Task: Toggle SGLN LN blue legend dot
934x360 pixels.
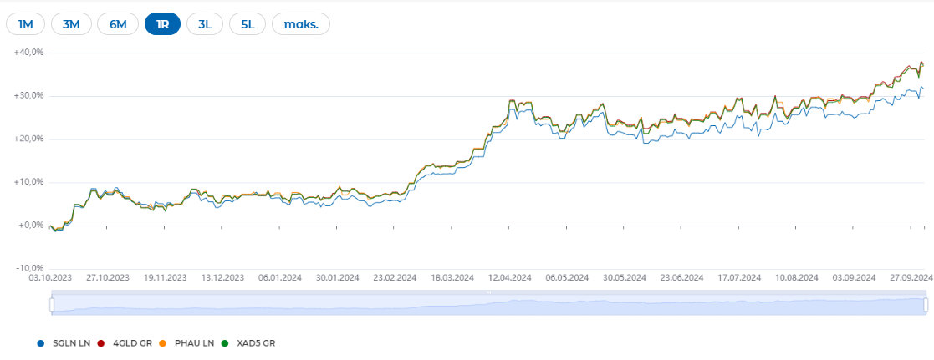Action: point(40,343)
